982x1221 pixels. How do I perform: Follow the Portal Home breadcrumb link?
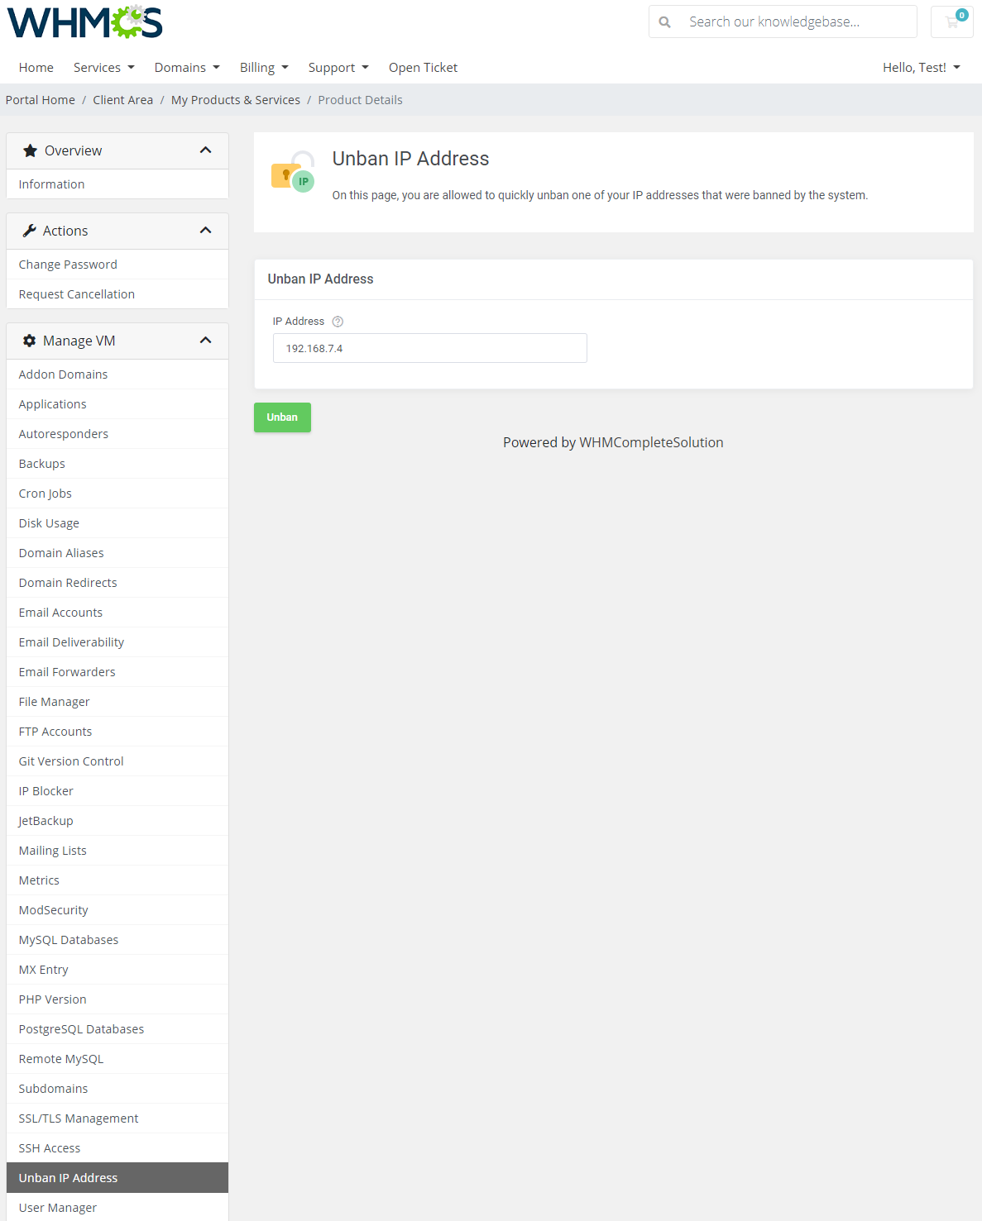[x=40, y=99]
